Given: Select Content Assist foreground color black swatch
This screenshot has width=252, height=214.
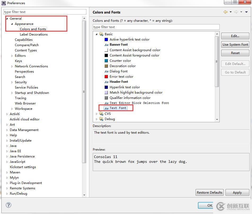Looking at the screenshot, I should click(x=106, y=55).
